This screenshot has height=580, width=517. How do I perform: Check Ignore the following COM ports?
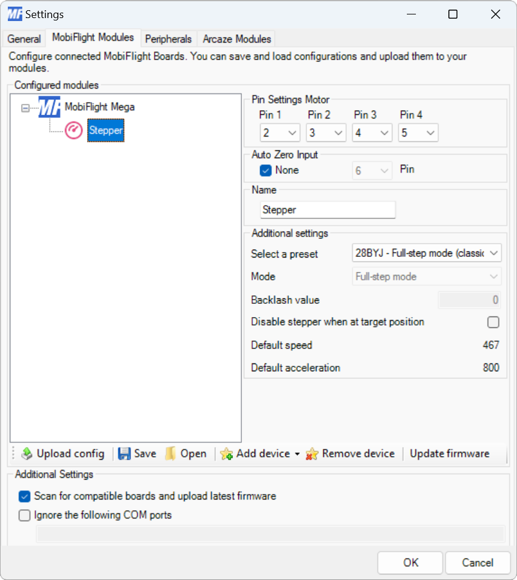tap(24, 516)
